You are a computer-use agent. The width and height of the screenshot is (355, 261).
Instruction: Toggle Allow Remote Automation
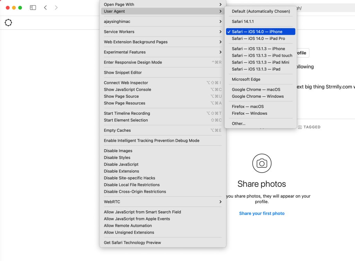click(163, 225)
